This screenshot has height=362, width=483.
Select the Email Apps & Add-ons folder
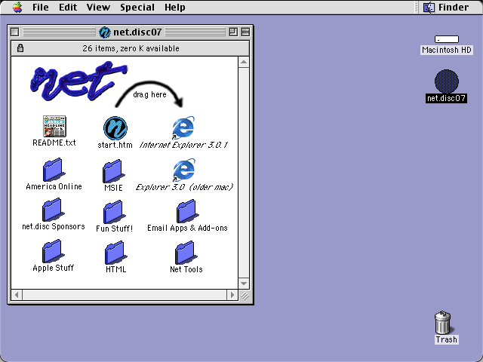(186, 211)
